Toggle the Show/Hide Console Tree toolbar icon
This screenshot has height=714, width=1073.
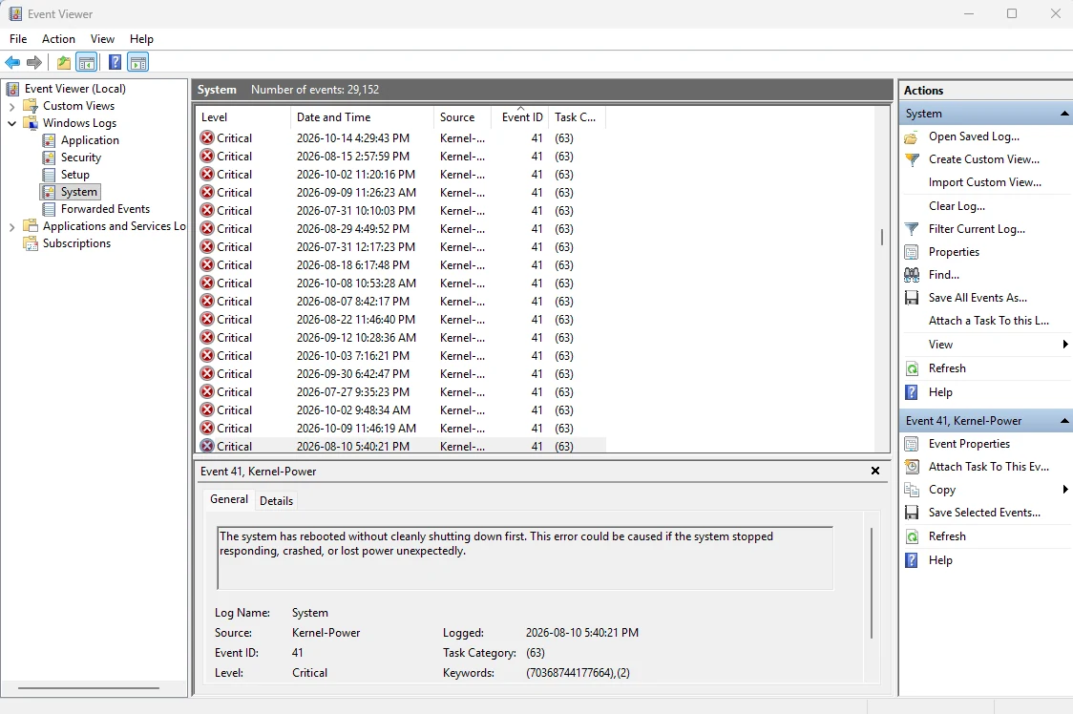[x=86, y=63]
